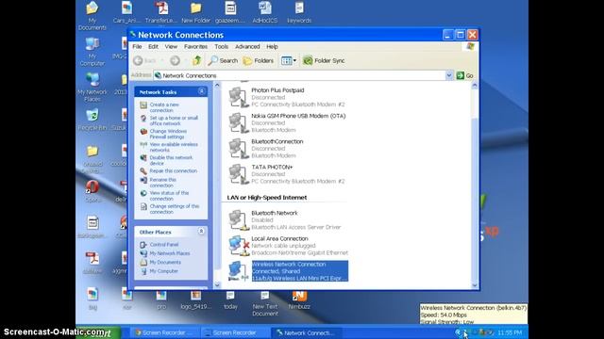Click Change settings of this connection
604x339 pixels.
point(175,209)
